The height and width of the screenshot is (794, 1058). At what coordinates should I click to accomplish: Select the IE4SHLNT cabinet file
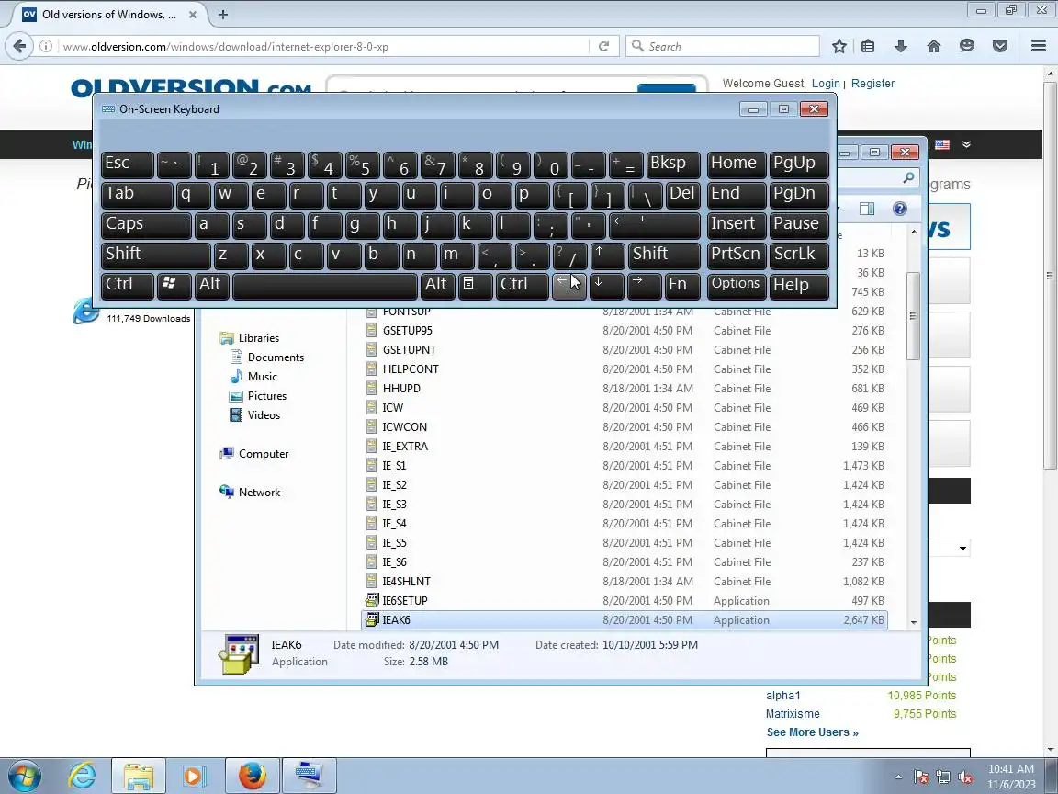tap(625, 582)
